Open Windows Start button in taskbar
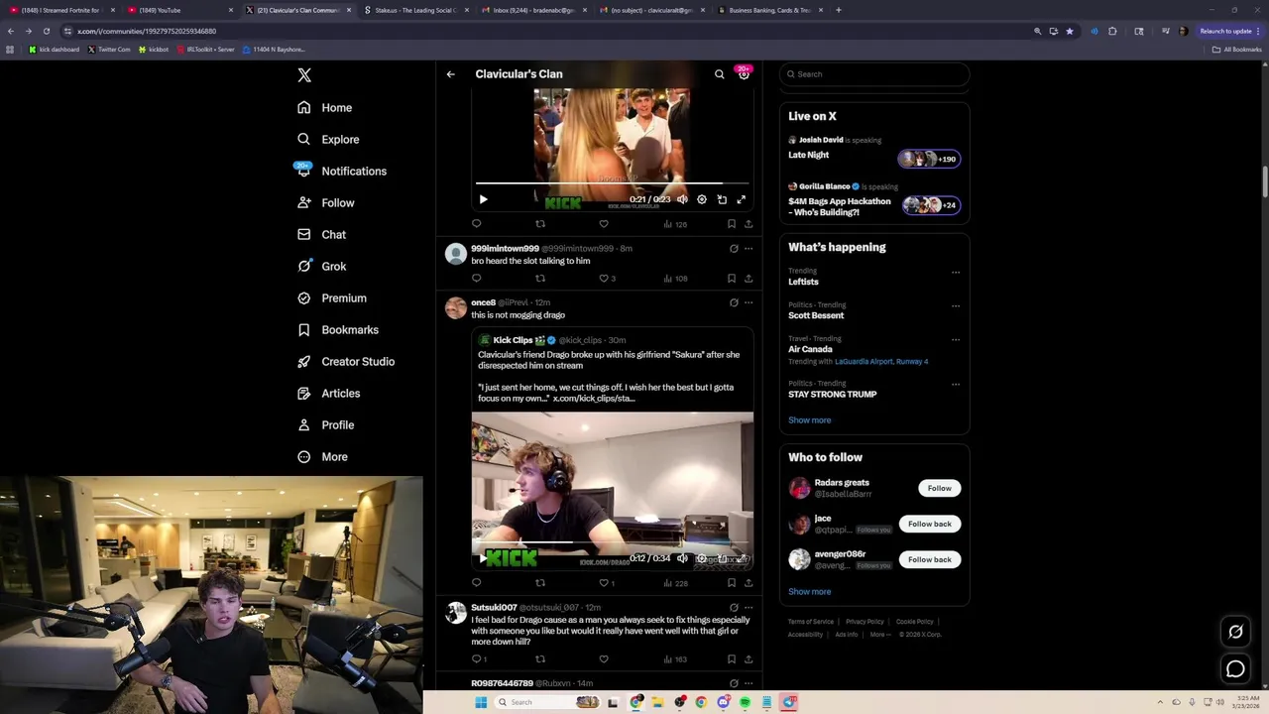1269x714 pixels. point(481,702)
